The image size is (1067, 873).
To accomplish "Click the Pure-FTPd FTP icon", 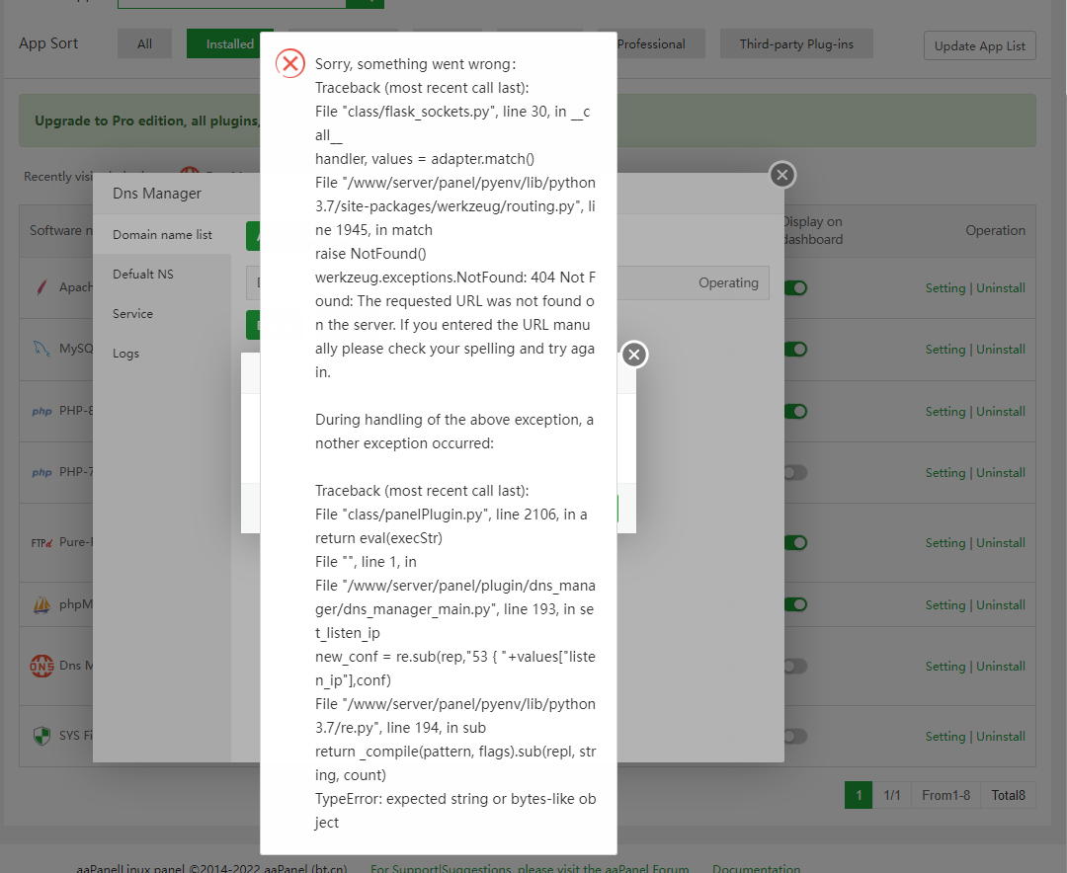I will click(x=41, y=542).
